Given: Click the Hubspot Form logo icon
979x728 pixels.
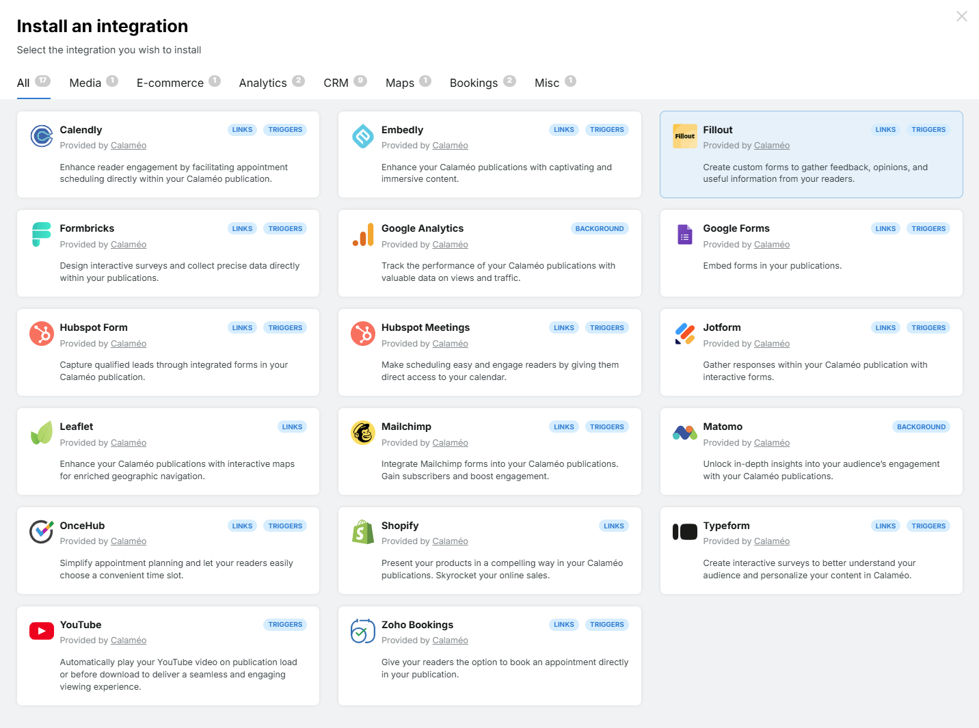Looking at the screenshot, I should pos(42,334).
